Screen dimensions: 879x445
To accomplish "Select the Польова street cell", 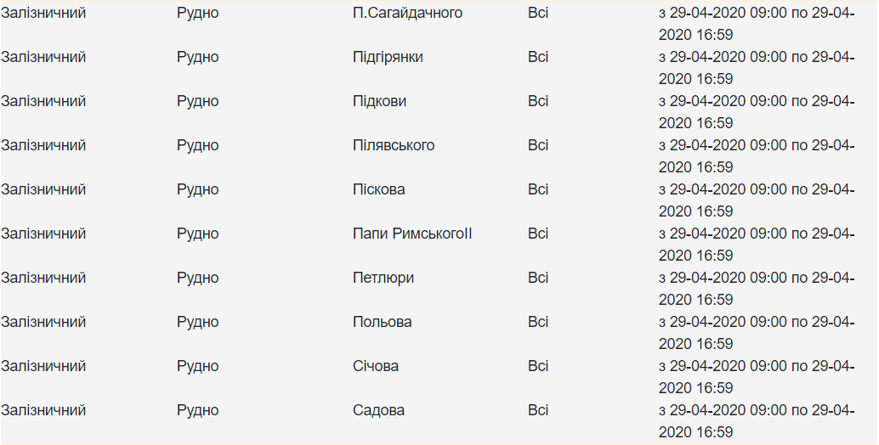I will click(382, 323).
